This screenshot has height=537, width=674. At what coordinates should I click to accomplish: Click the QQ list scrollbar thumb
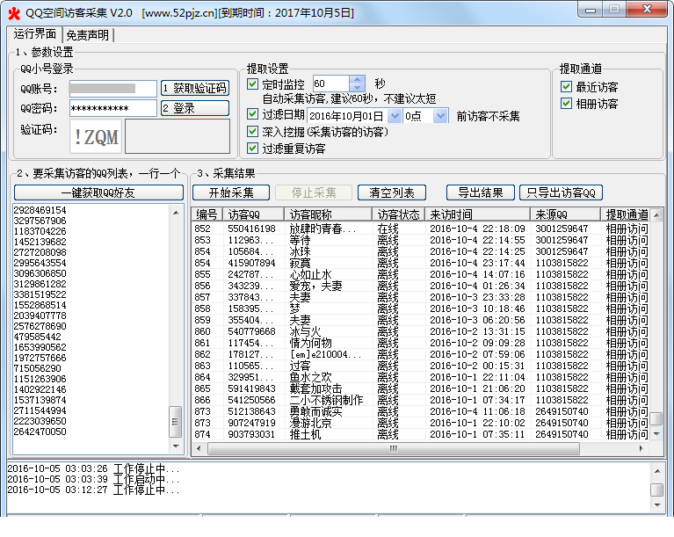pos(175,421)
